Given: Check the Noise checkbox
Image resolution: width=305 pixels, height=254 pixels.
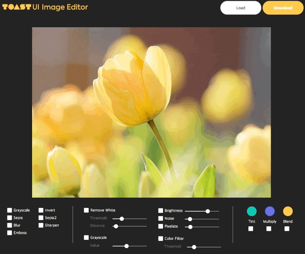Looking at the screenshot, I should tap(161, 218).
